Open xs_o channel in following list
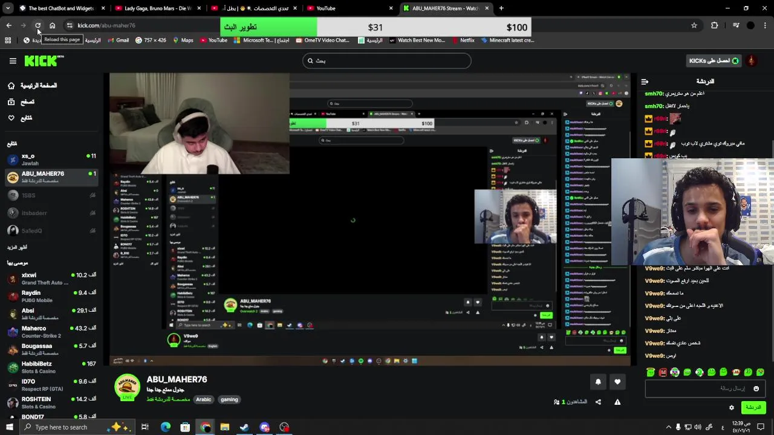The width and height of the screenshot is (774, 435). pyautogui.click(x=51, y=159)
